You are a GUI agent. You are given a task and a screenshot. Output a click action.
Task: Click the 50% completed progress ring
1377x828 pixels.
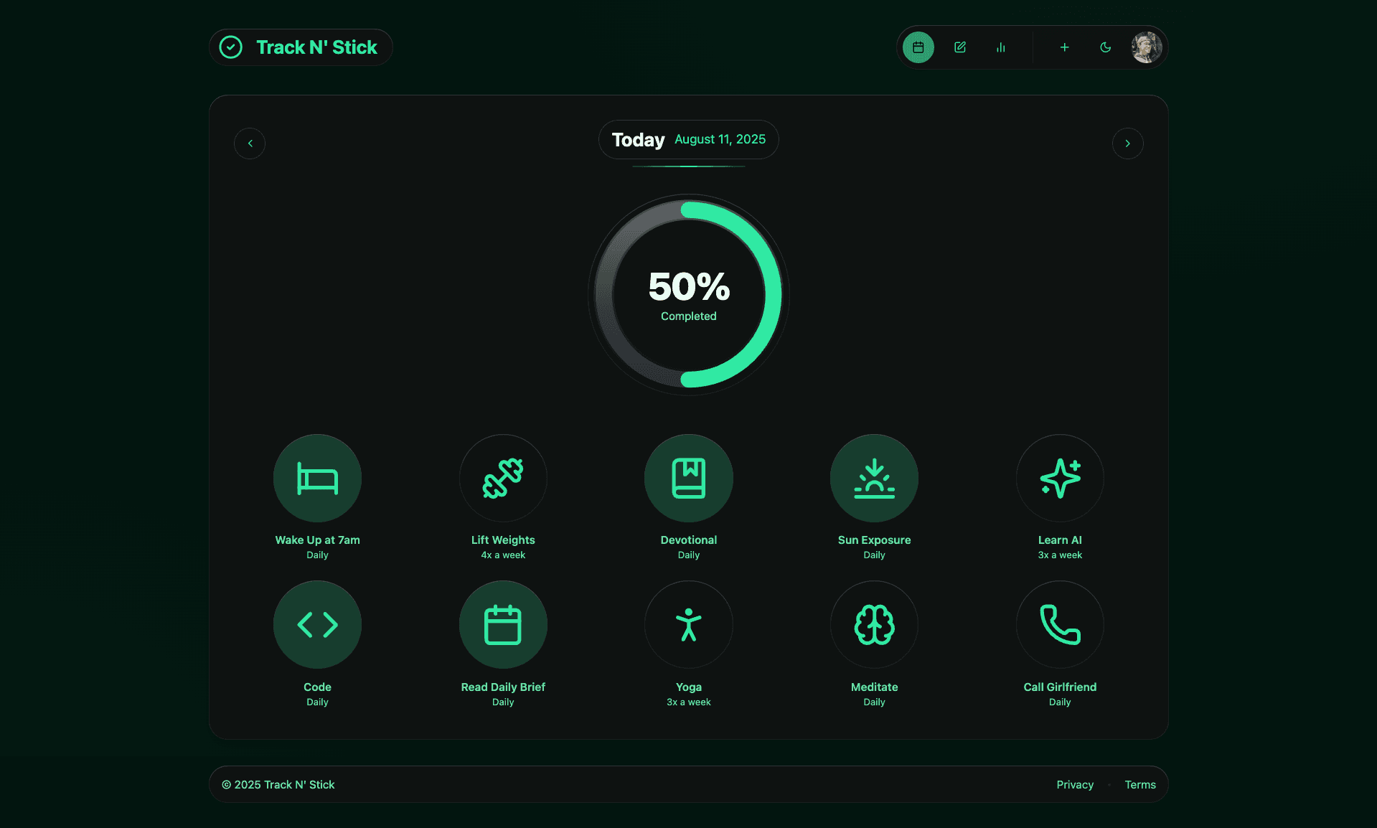pyautogui.click(x=688, y=294)
